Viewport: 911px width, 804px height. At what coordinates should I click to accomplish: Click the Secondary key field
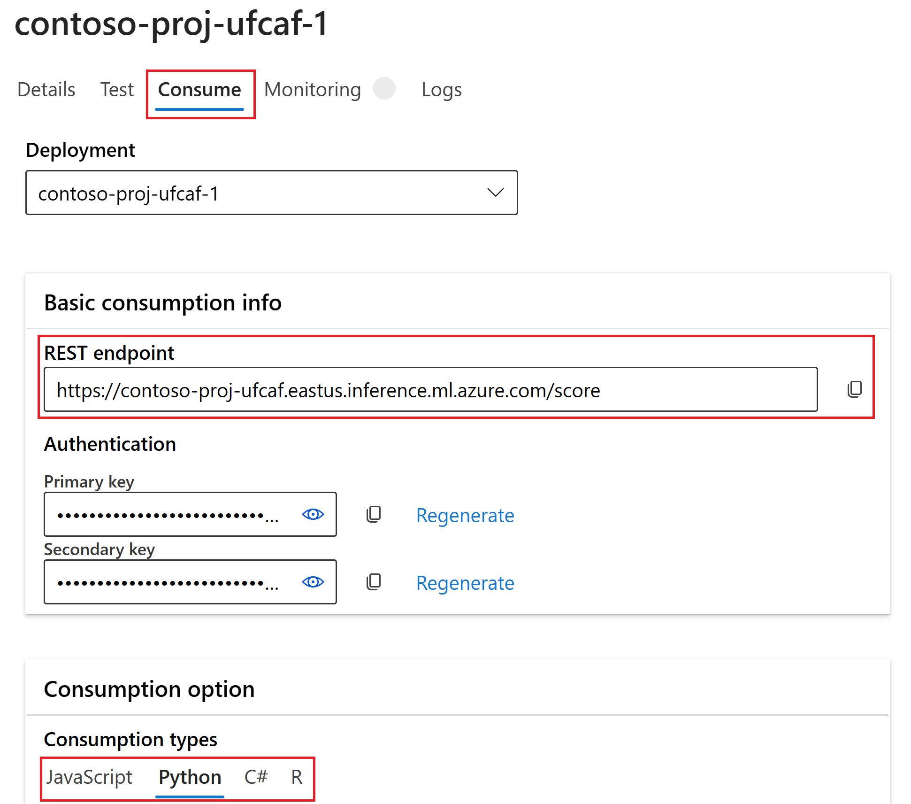[190, 582]
